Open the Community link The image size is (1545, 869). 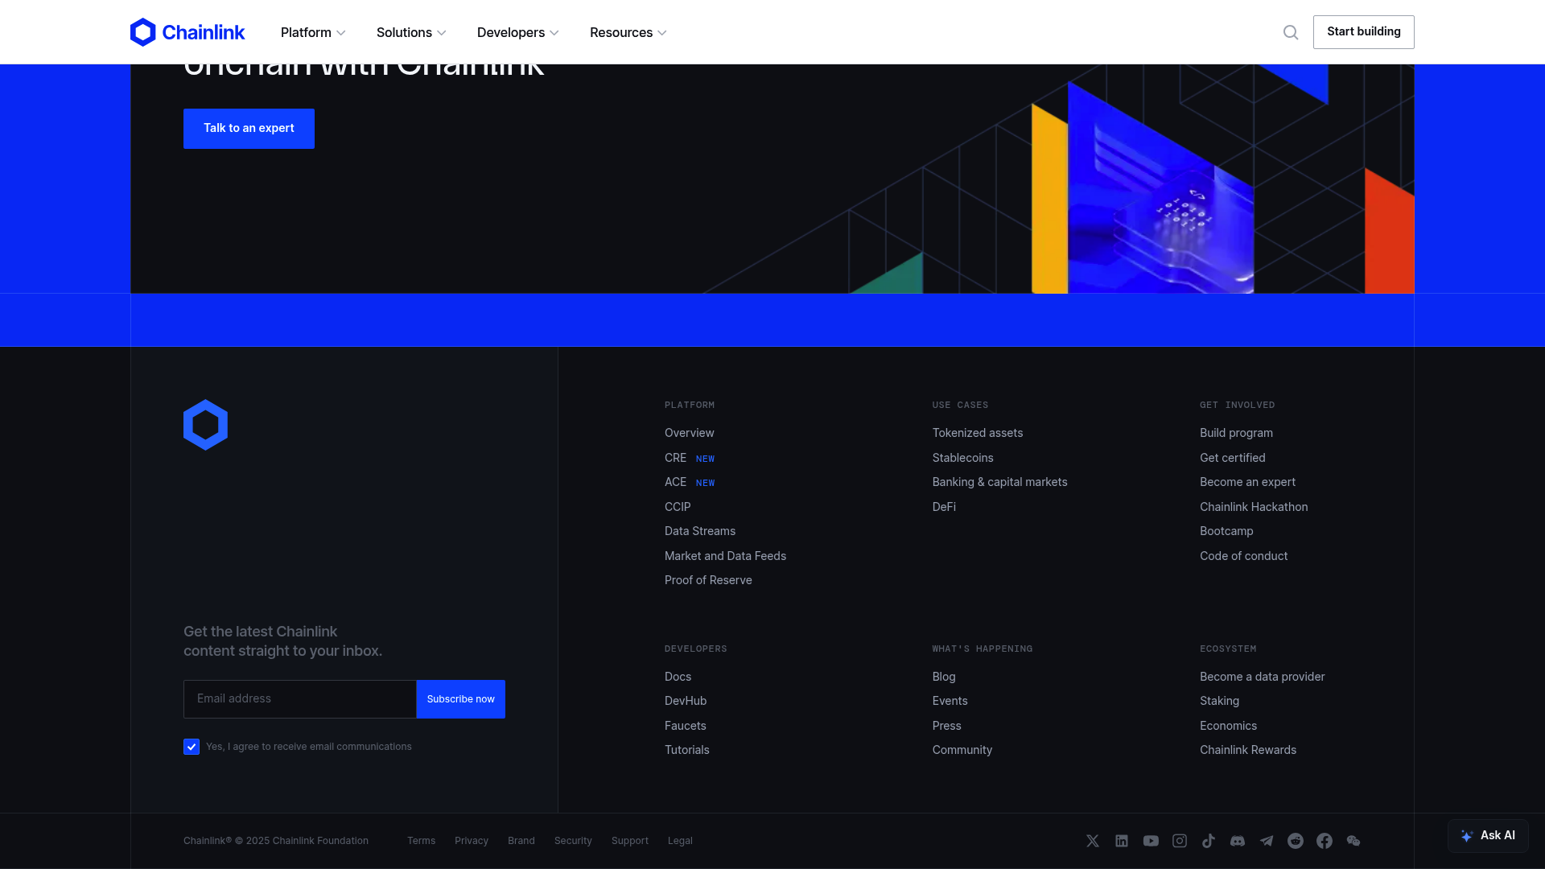(962, 750)
